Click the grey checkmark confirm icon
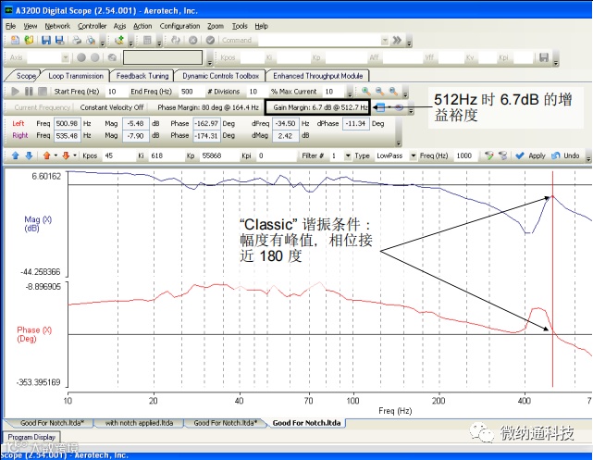Viewport: 593px width, 460px height. tap(210, 40)
